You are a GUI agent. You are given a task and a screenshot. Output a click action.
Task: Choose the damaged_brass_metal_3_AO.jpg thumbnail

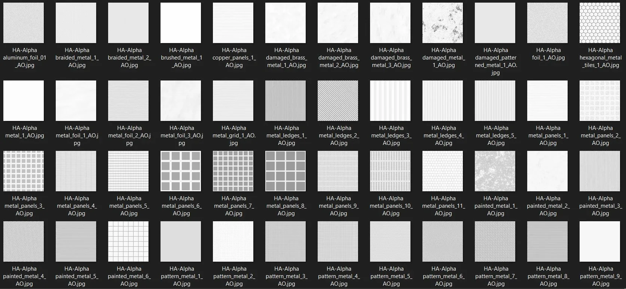tap(390, 23)
